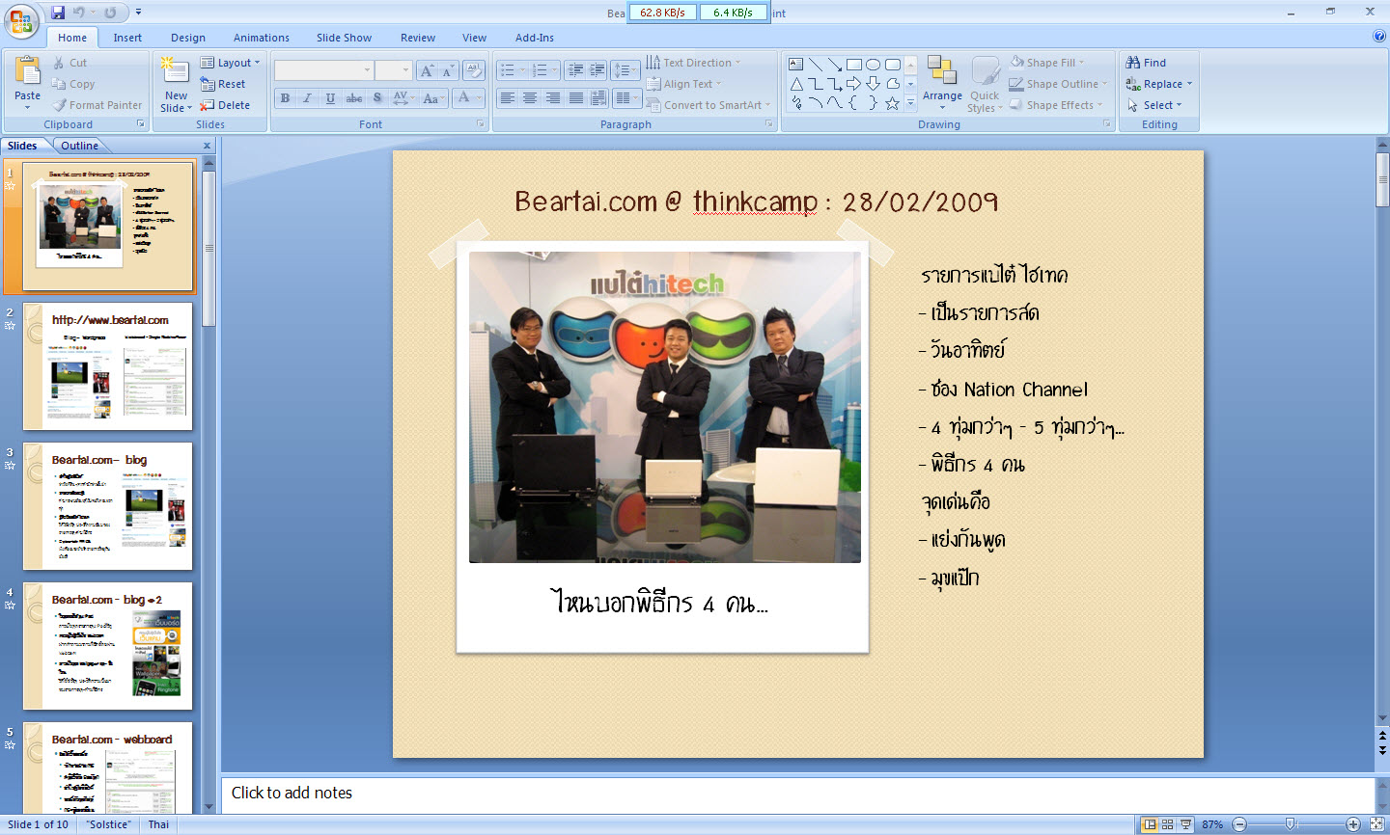
Task: Click the Save icon in the quick access toolbar
Action: tap(58, 13)
